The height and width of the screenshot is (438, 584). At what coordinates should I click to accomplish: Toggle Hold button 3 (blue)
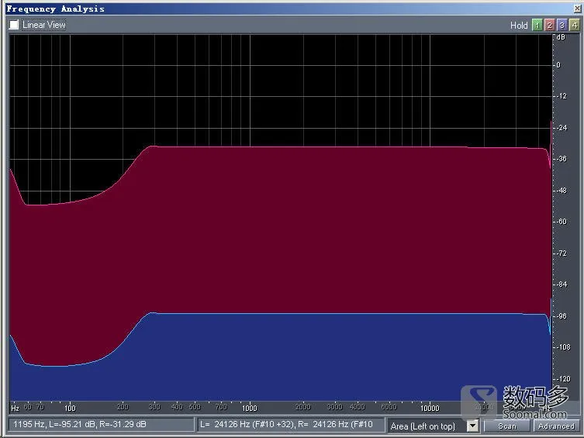(x=562, y=26)
